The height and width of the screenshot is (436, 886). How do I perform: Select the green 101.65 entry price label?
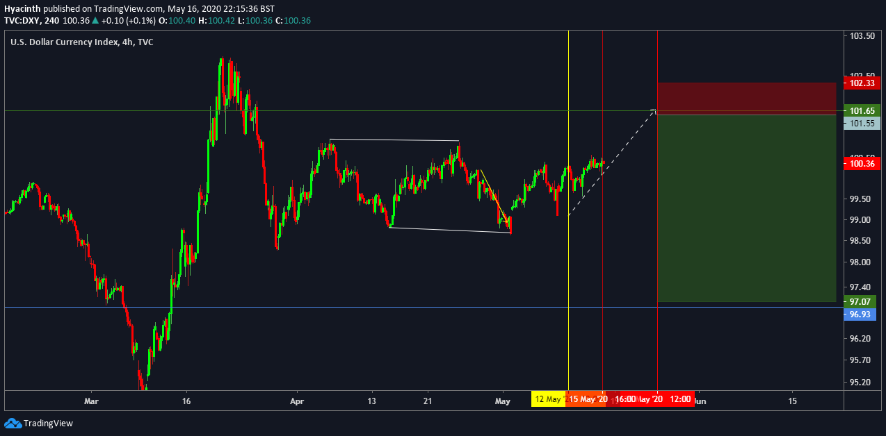(x=862, y=110)
